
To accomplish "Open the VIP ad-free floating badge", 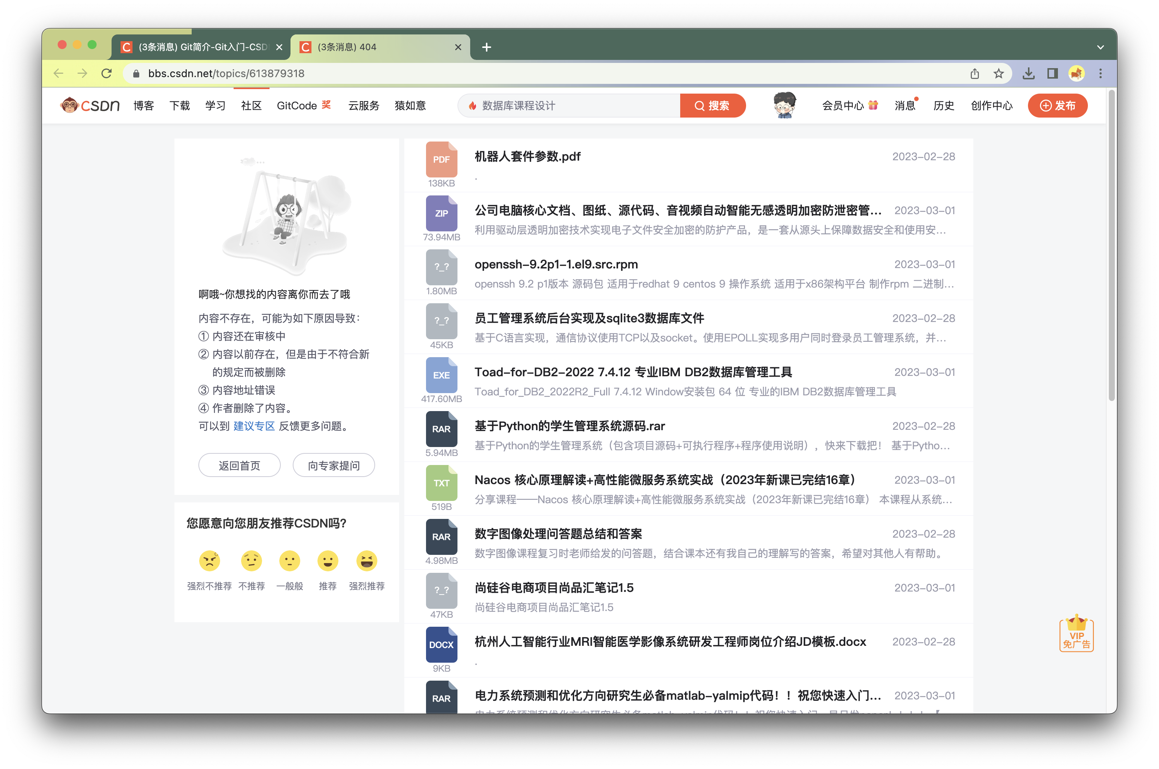I will click(1076, 633).
